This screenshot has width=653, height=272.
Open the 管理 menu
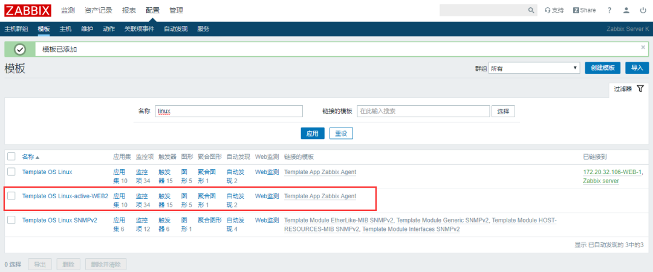pos(176,10)
